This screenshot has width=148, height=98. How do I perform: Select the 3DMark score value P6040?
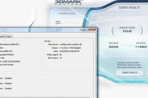click(x=127, y=31)
